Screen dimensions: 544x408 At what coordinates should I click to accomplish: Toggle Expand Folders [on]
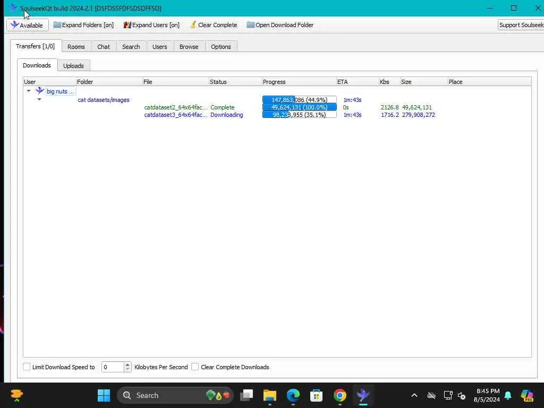point(83,25)
